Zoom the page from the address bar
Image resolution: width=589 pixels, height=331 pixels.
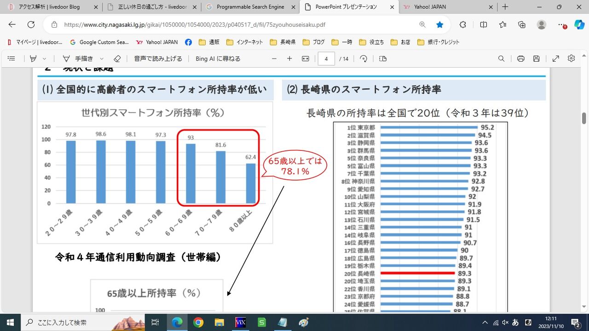tap(422, 25)
